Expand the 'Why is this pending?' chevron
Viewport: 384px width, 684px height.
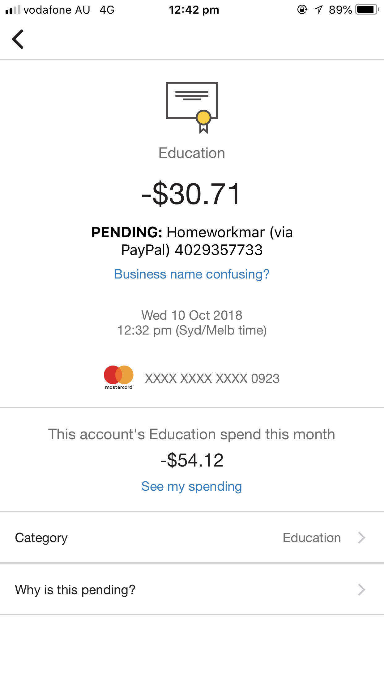point(362,590)
